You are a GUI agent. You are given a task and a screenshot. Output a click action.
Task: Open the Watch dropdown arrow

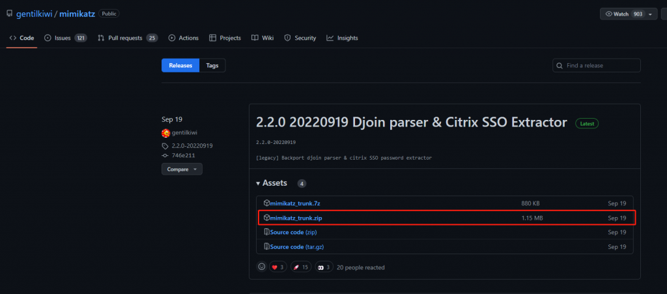coord(651,14)
